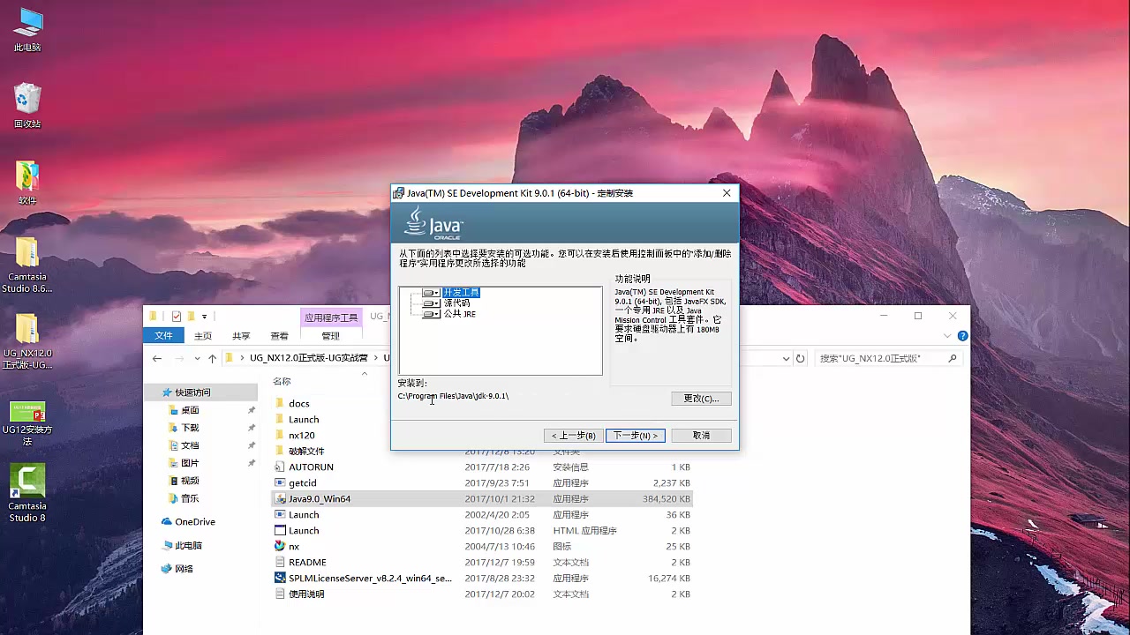Viewport: 1130px width, 635px height.
Task: Expand the Explorer ribbon chevron
Action: [948, 336]
